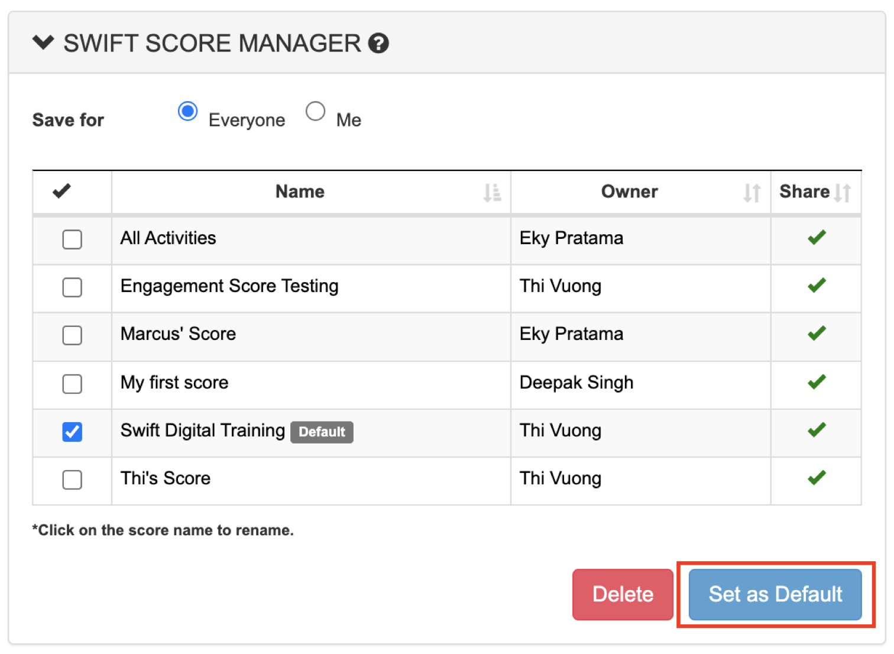Toggle share checkmark for Engagement Score Testing
The image size is (894, 654).
tap(817, 286)
